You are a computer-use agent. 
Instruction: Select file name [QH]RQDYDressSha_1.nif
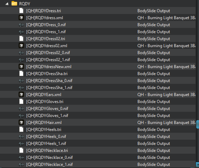pos(49,88)
